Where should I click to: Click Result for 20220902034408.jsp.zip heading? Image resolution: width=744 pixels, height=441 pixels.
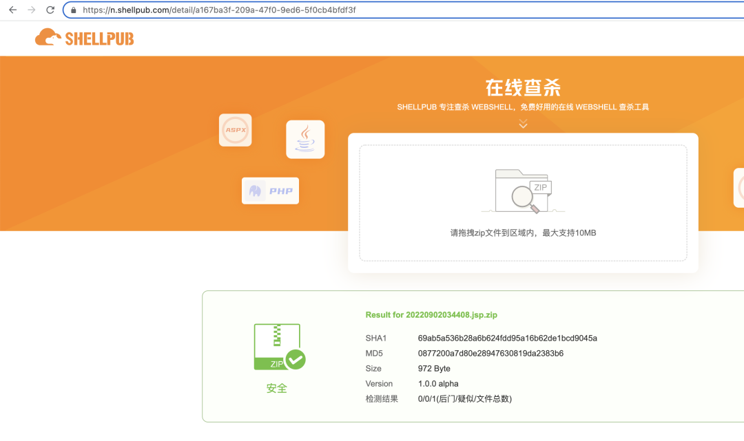(431, 315)
